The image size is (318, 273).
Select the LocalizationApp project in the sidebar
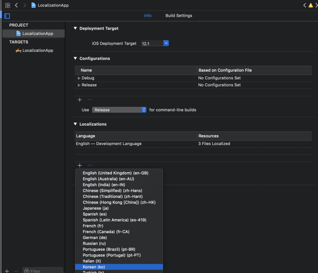37,34
